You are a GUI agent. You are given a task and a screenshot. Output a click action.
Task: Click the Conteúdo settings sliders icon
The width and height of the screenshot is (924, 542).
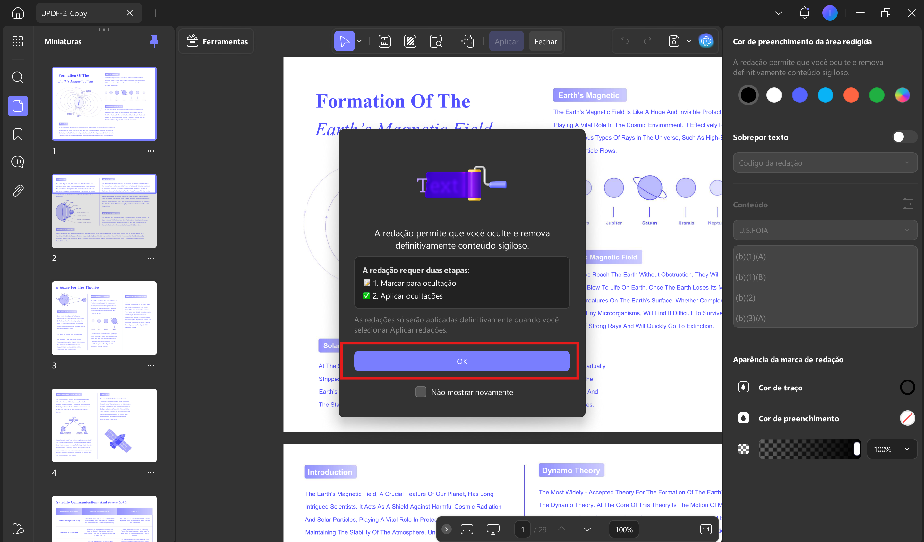coord(907,204)
